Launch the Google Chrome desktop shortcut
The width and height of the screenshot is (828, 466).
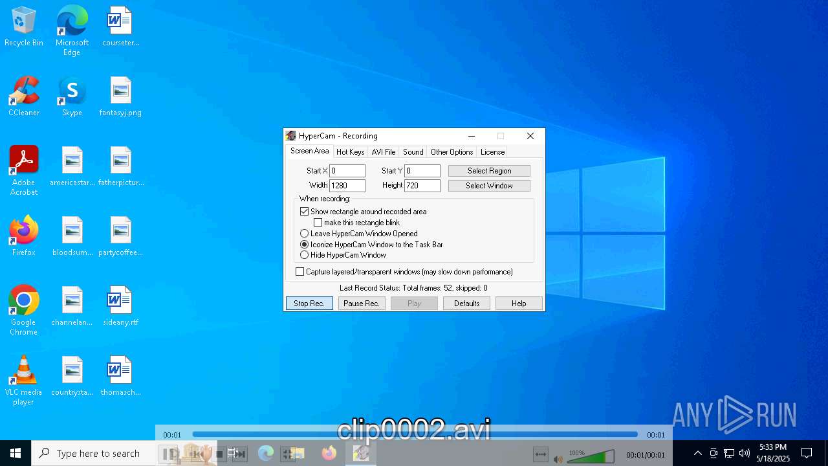point(24,311)
